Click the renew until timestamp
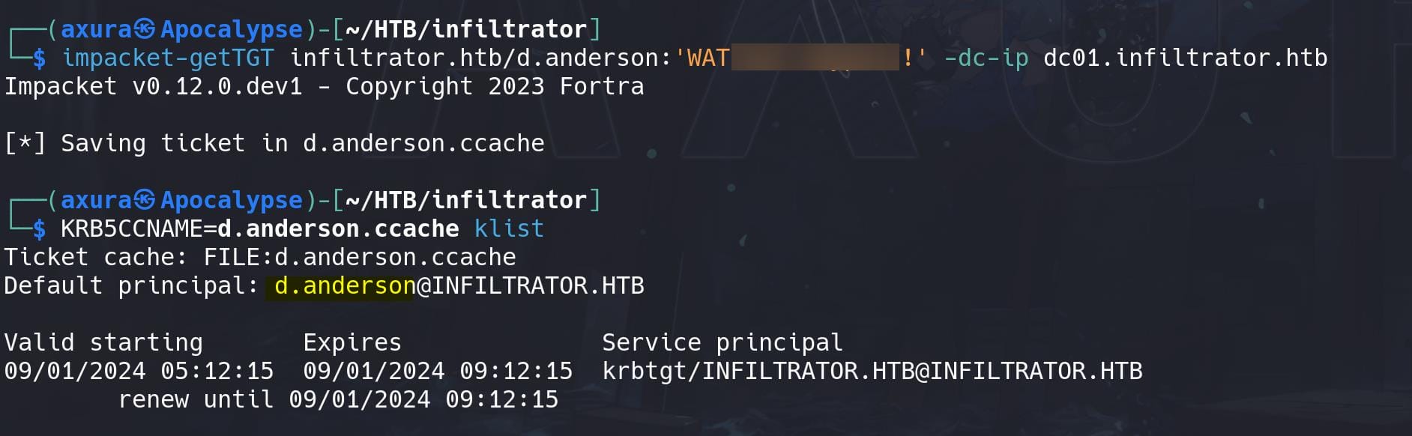Screen dimensions: 1412x436 click(339, 399)
